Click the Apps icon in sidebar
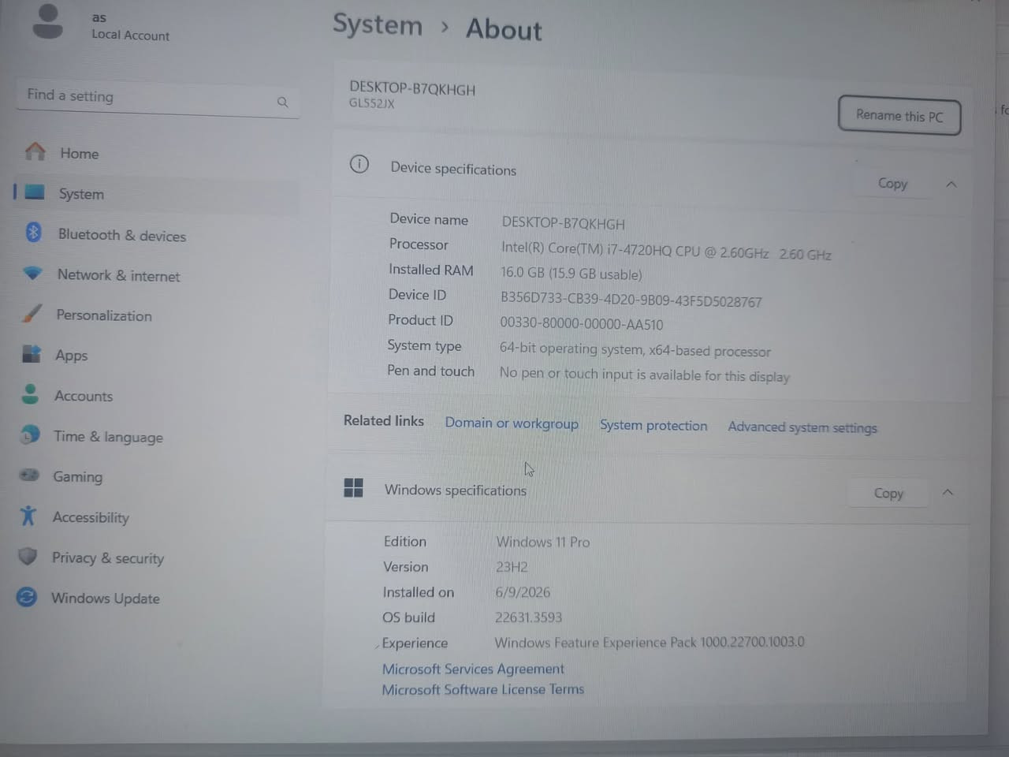1009x757 pixels. [x=32, y=353]
